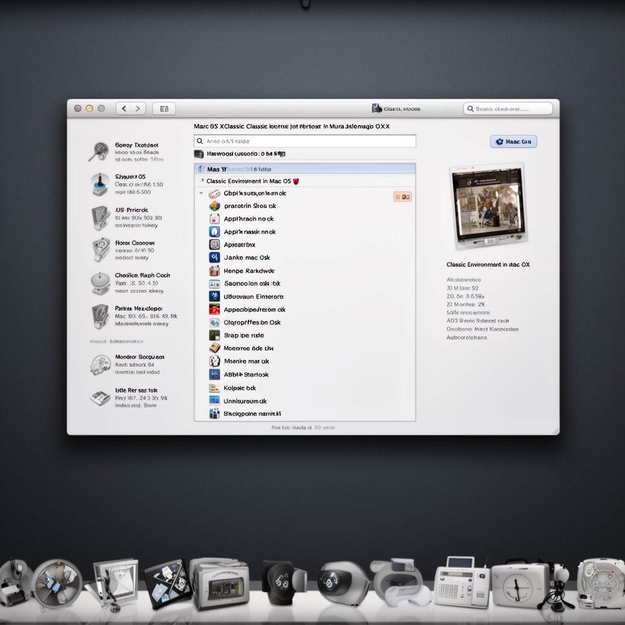This screenshot has width=625, height=625.
Task: Click the EA view button in toolbar
Action: click(164, 109)
